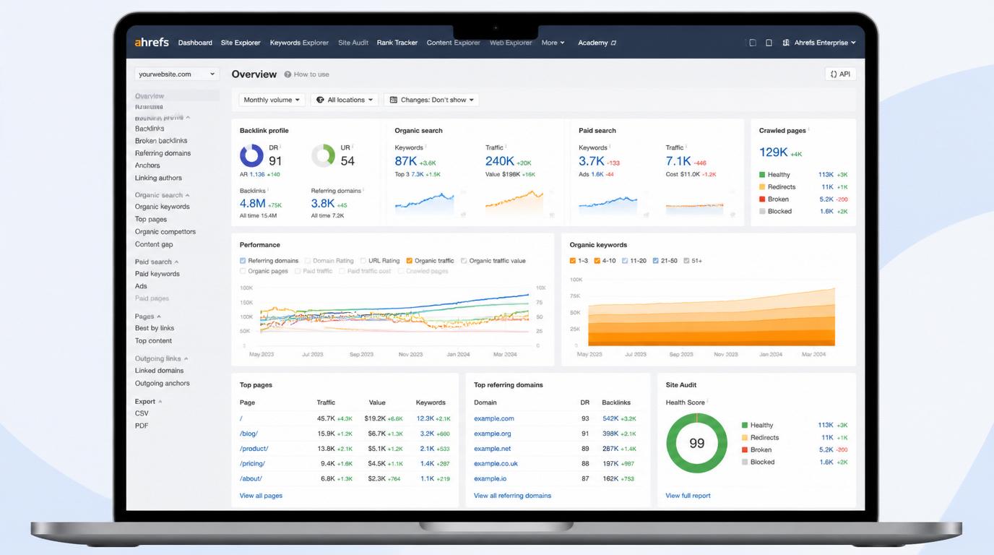994x555 pixels.
Task: Open the example.co.uk domain link
Action: (x=496, y=463)
